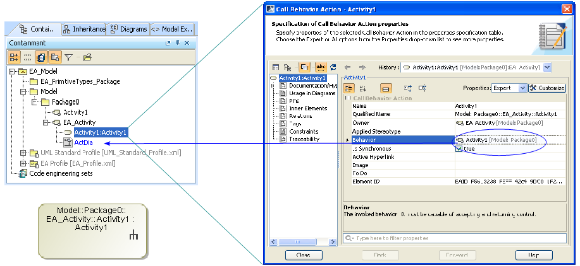Switch to the Inheritance tab
The height and width of the screenshot is (266, 580).
click(84, 29)
